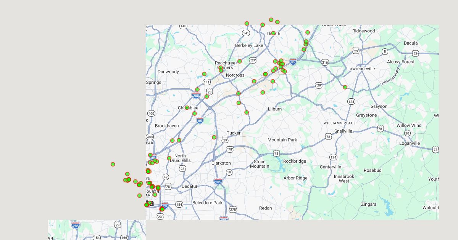Click the Tucker label

pos(234,133)
